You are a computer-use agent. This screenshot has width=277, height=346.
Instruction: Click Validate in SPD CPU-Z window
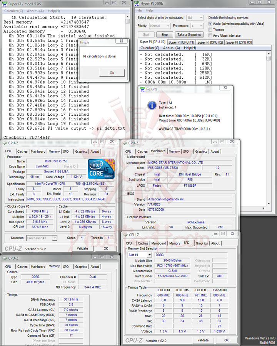(x=203, y=340)
